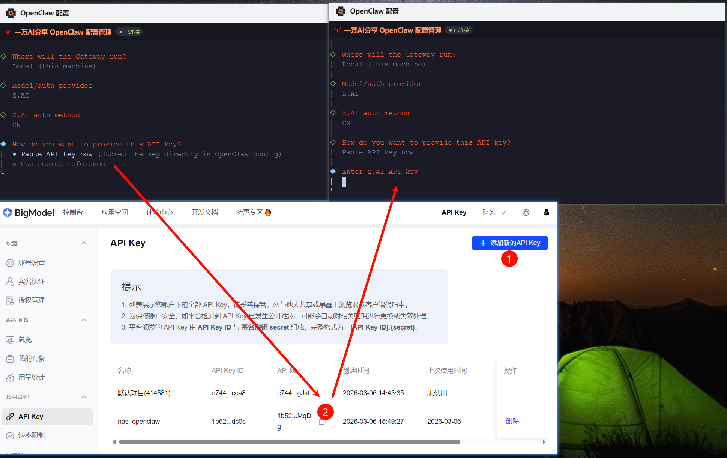
Task: Click the table horizontal scrollbar
Action: [289, 442]
